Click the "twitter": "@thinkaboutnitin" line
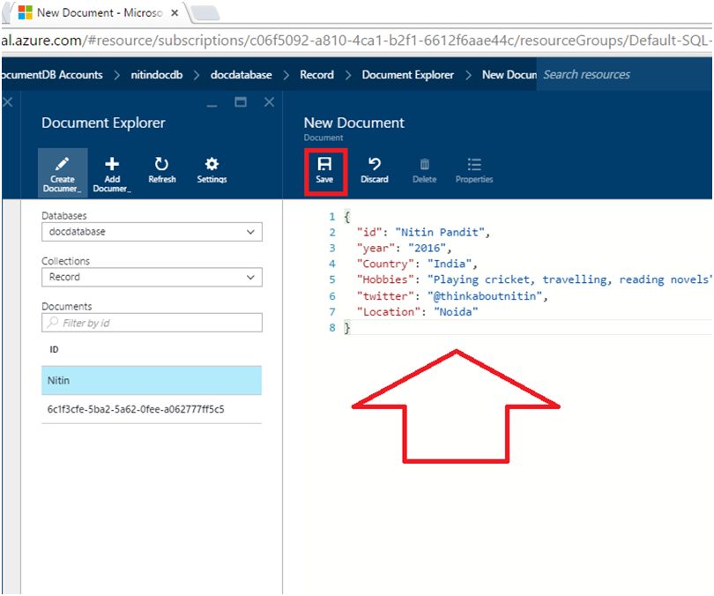Viewport: 714px width, 596px height. [451, 296]
